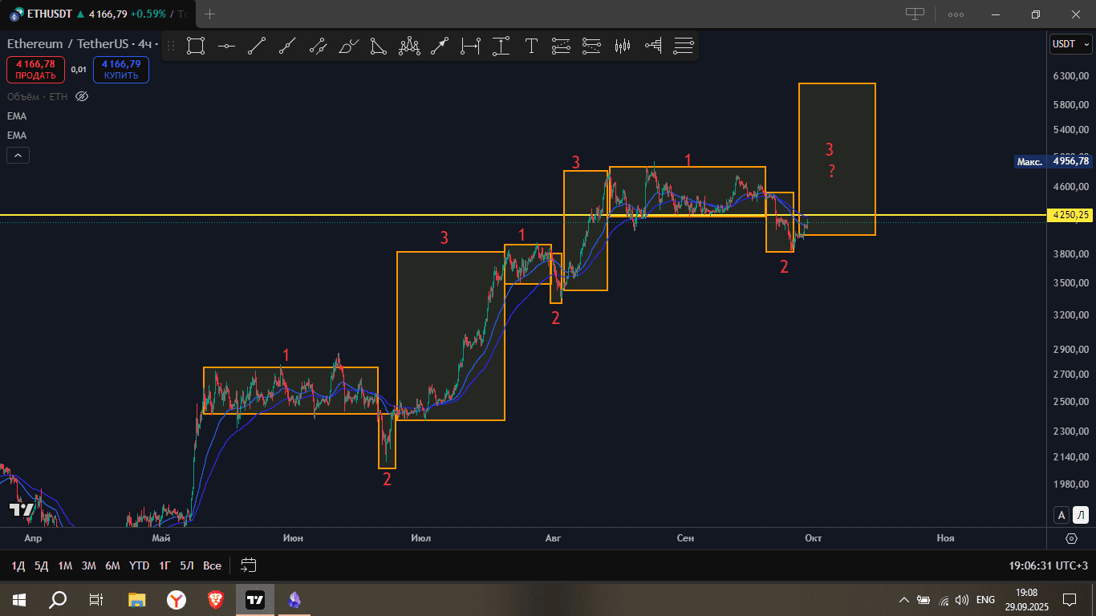
Task: Select the 3М time range
Action: (88, 565)
